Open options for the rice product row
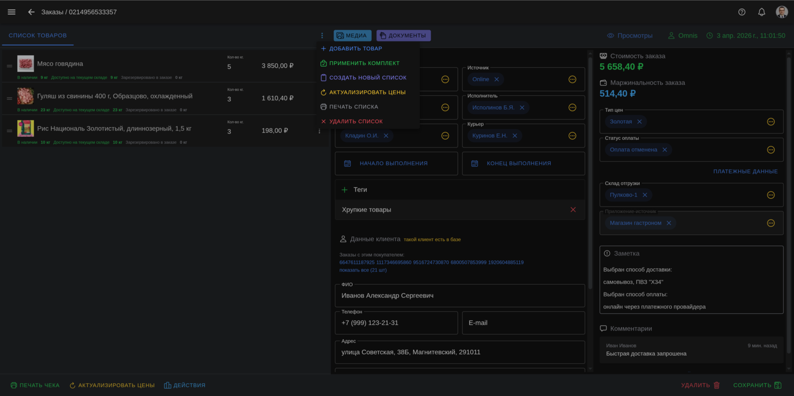 (319, 131)
